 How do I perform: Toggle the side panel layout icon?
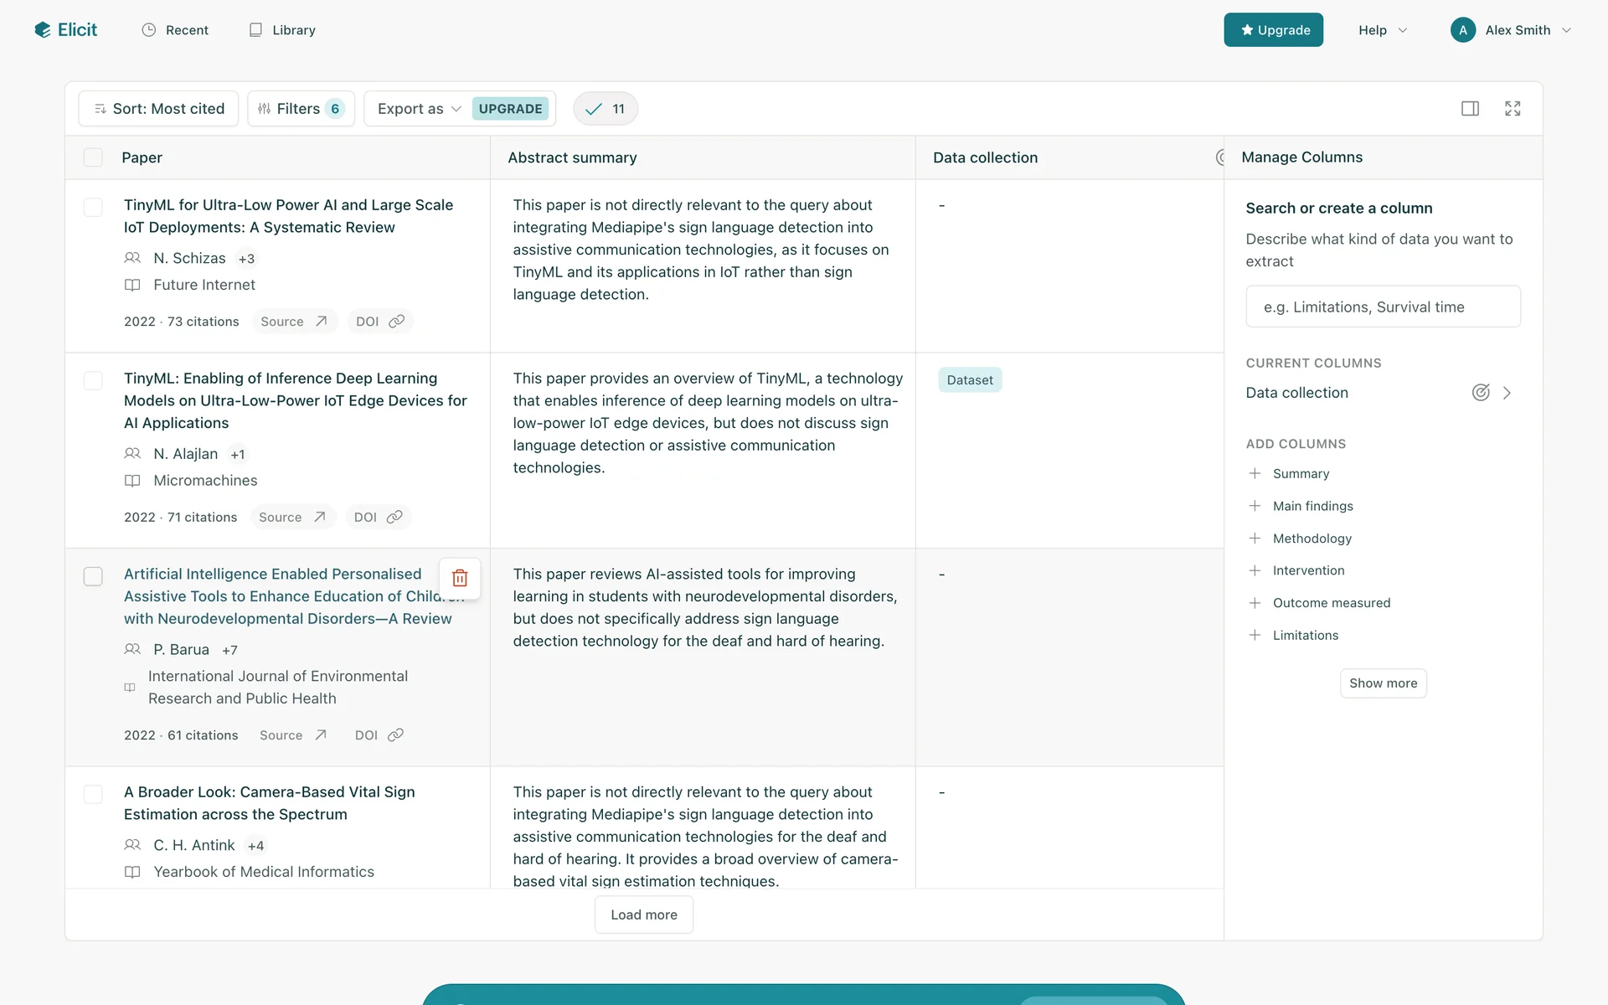click(x=1470, y=109)
